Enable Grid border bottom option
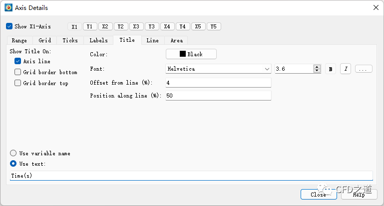Screen dimensions: 384x206 (18, 72)
